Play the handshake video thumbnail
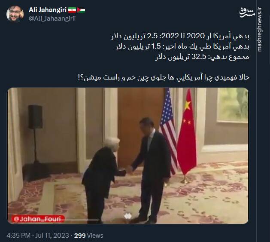Screen dimensions: 270x242 tap(128, 156)
